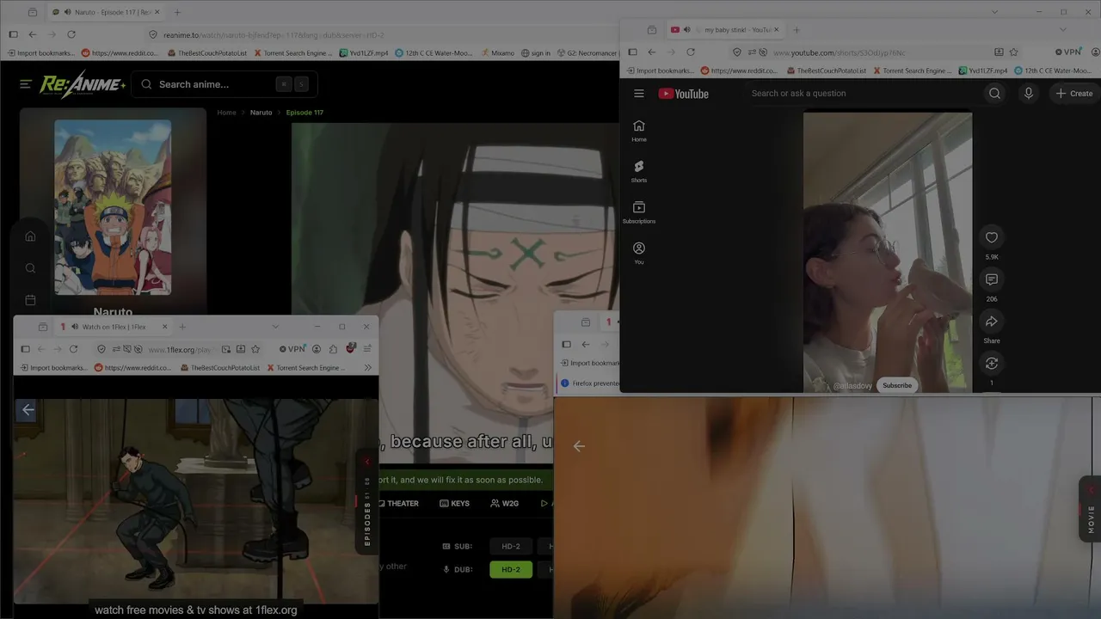The width and height of the screenshot is (1101, 619).
Task: Open extensions in the 1Flex window
Action: pos(333,349)
